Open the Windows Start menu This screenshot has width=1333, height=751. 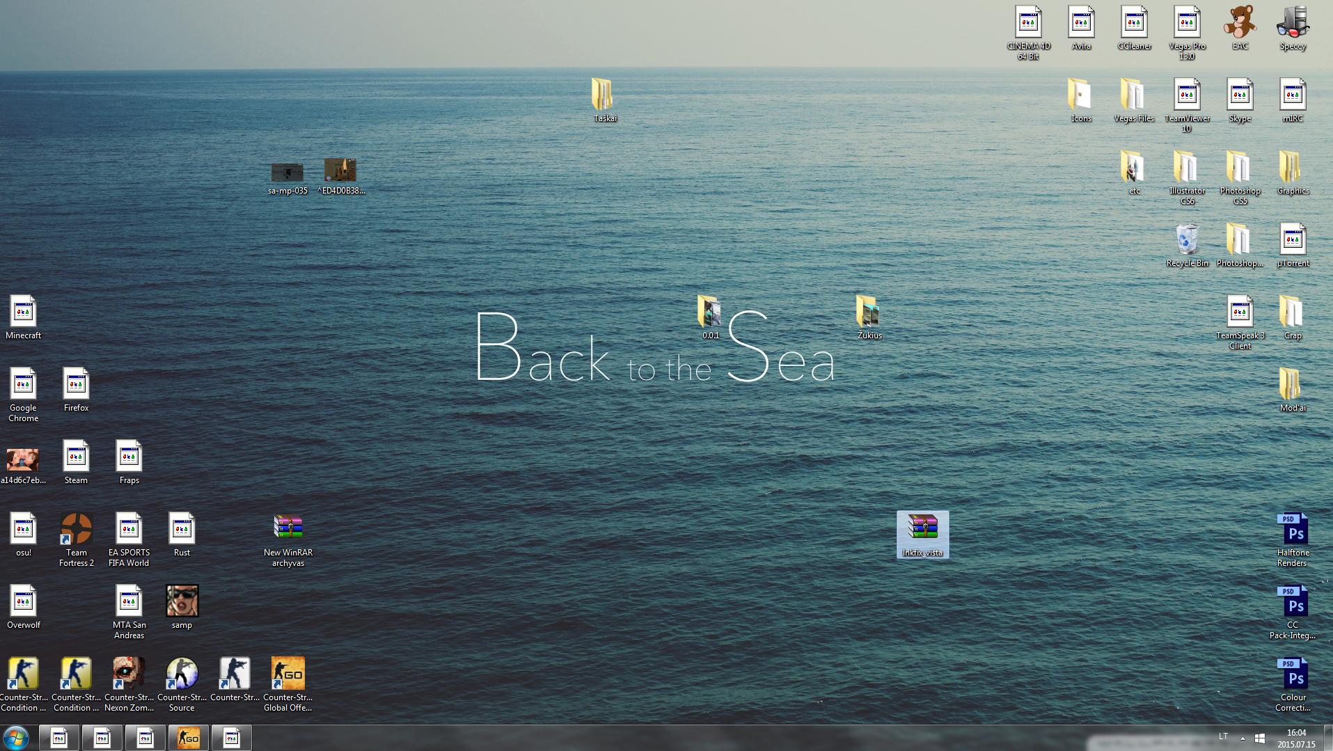[16, 738]
